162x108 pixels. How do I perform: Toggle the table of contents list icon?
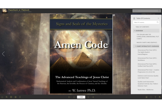click(x=15, y=97)
